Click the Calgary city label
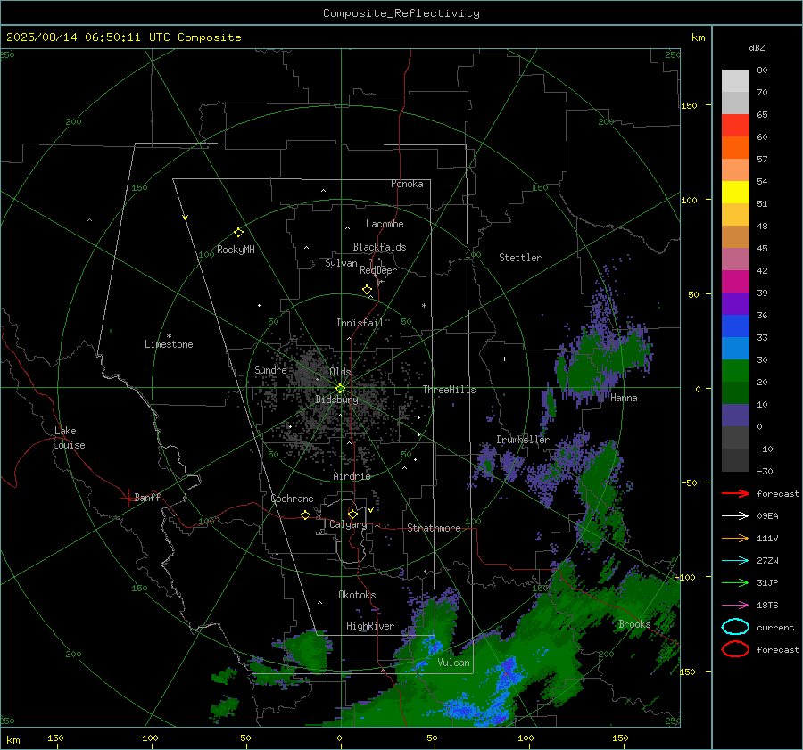803x750 pixels. (348, 524)
